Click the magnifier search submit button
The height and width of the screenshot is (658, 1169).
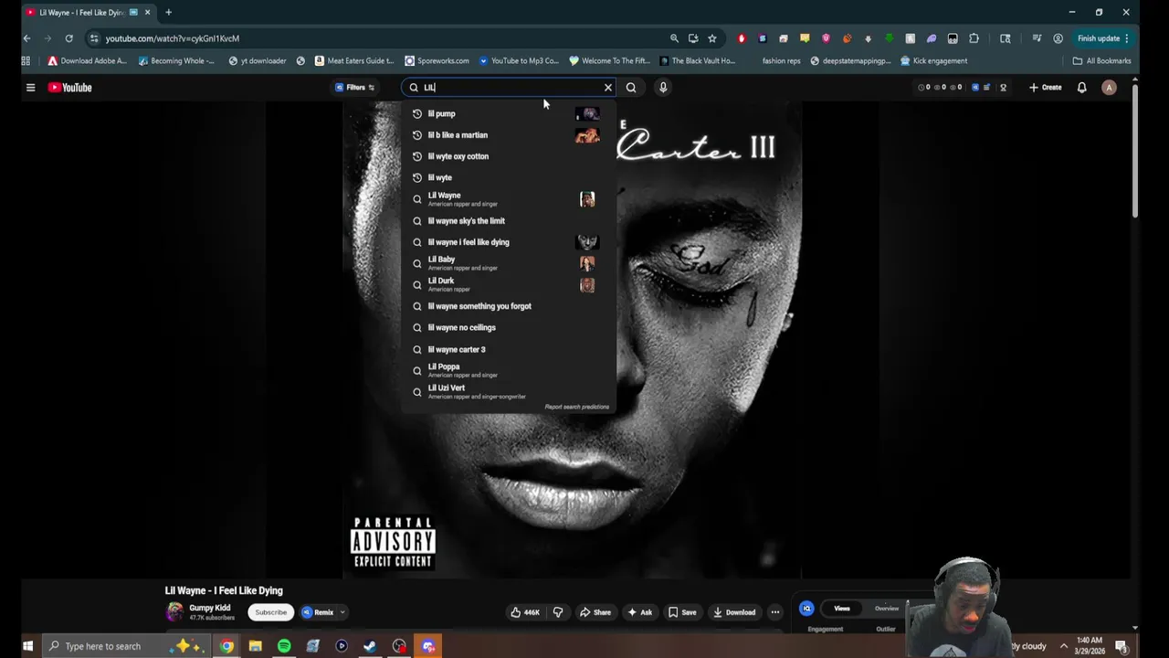click(x=631, y=88)
